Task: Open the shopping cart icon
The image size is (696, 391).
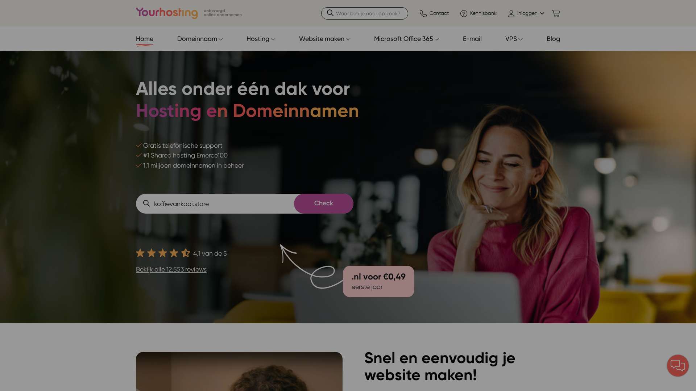Action: 556,14
